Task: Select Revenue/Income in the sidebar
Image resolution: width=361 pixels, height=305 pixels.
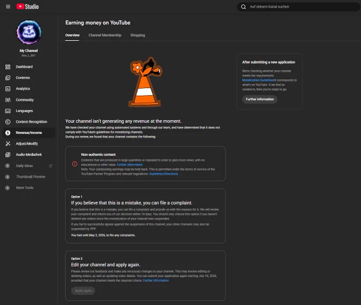Action: pyautogui.click(x=29, y=133)
